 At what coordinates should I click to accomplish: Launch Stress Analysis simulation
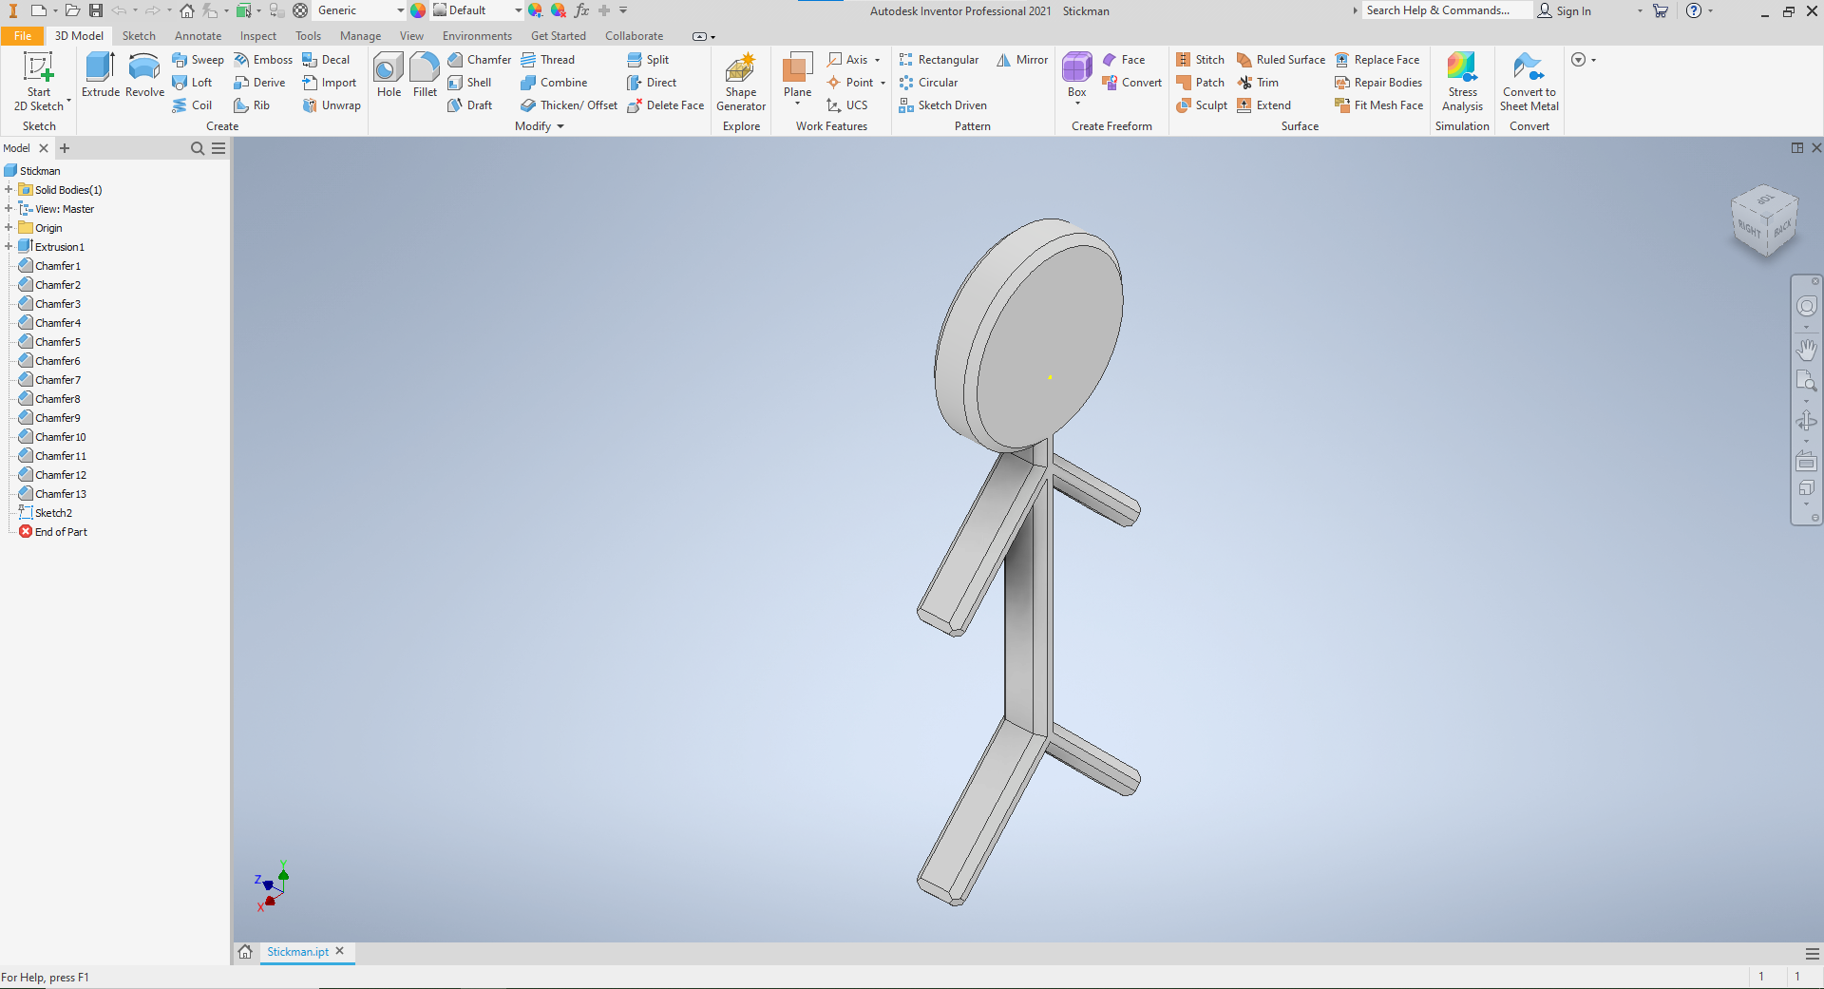(x=1462, y=81)
